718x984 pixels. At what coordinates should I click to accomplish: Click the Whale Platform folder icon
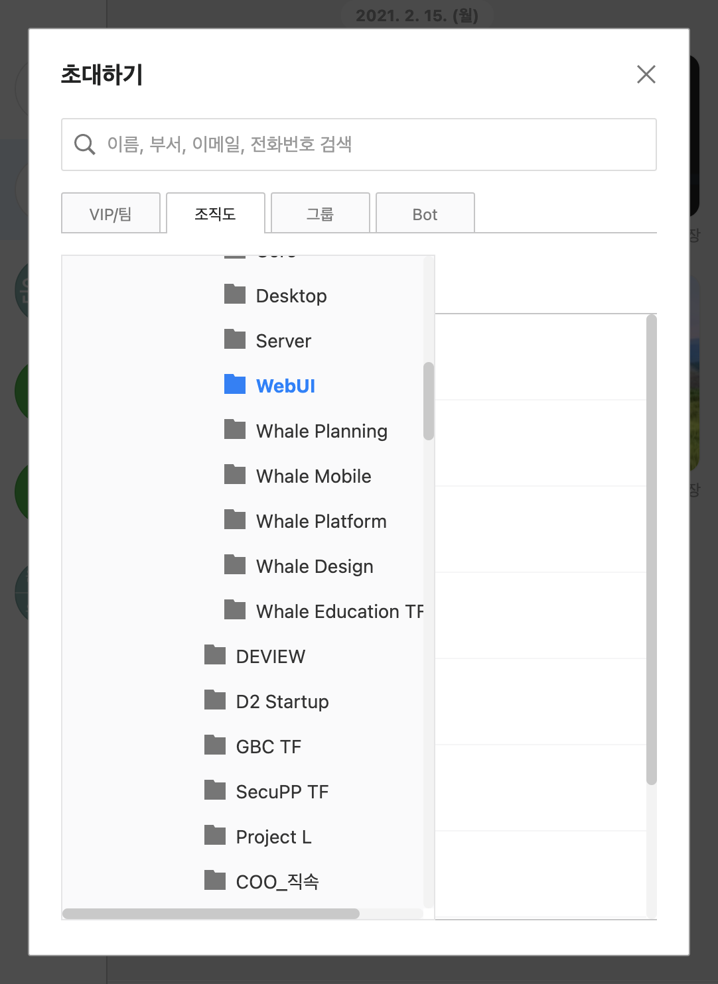(235, 519)
